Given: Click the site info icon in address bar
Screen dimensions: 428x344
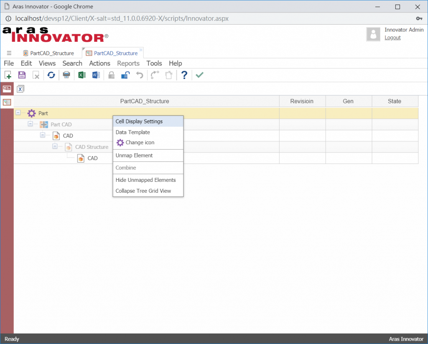Looking at the screenshot, I should [9, 18].
